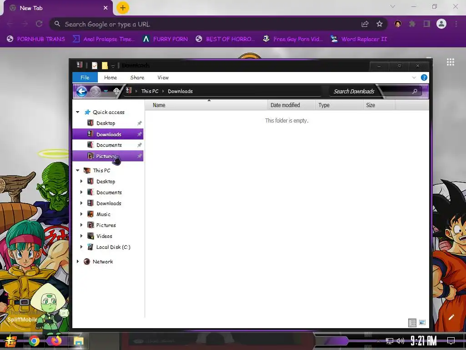Open Videos folder under This PC
The width and height of the screenshot is (466, 350).
(x=104, y=236)
